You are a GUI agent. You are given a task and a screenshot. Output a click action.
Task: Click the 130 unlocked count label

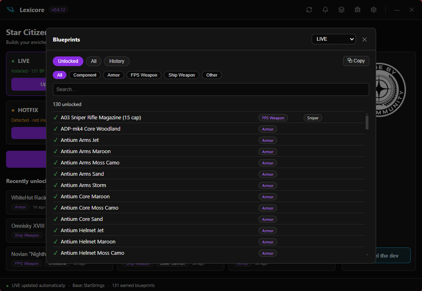(x=67, y=104)
